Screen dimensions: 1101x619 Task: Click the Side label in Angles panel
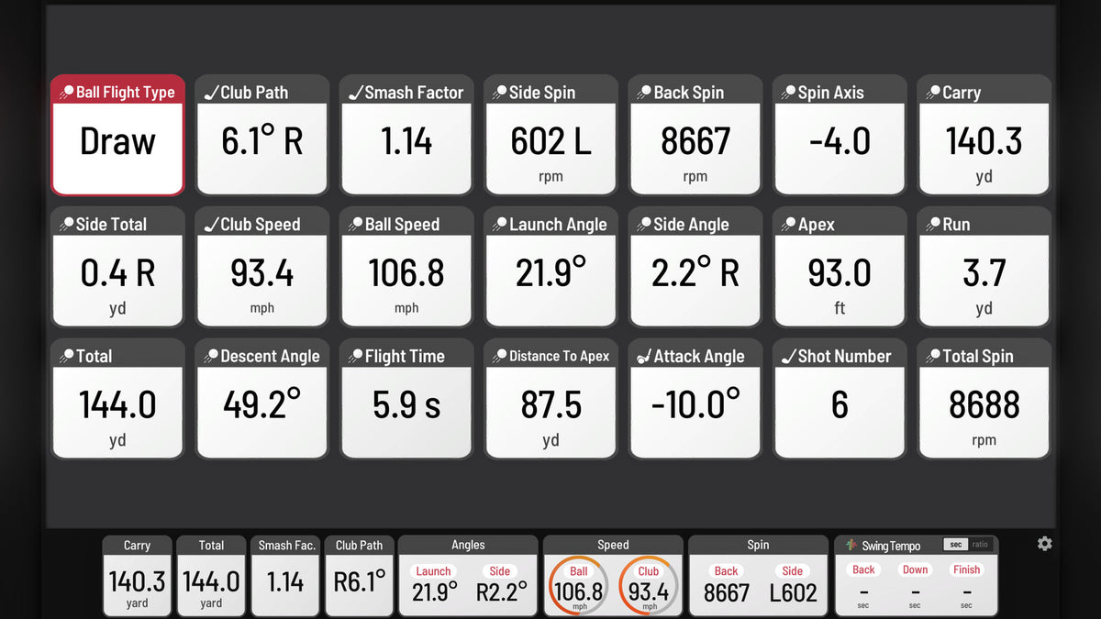pyautogui.click(x=500, y=570)
